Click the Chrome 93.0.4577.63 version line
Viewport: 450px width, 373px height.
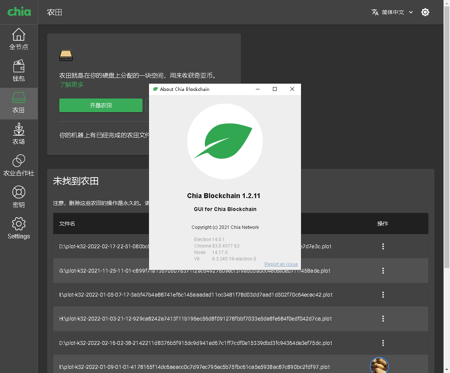pyautogui.click(x=217, y=246)
